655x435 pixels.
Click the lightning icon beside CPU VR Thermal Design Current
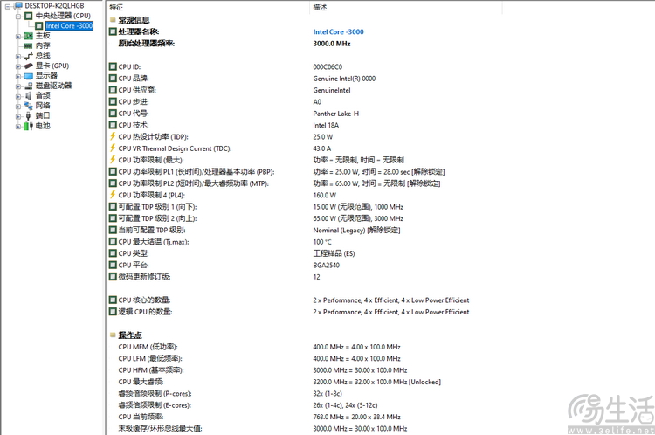coord(113,148)
